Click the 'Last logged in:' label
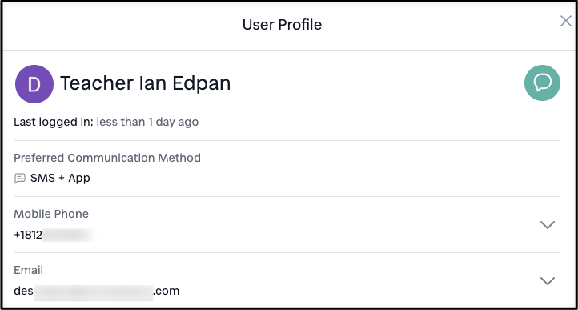This screenshot has width=578, height=310. (54, 122)
